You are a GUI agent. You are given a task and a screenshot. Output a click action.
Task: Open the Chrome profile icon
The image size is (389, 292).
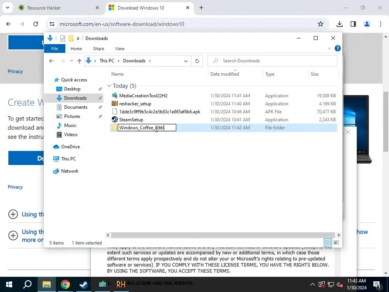[367, 24]
